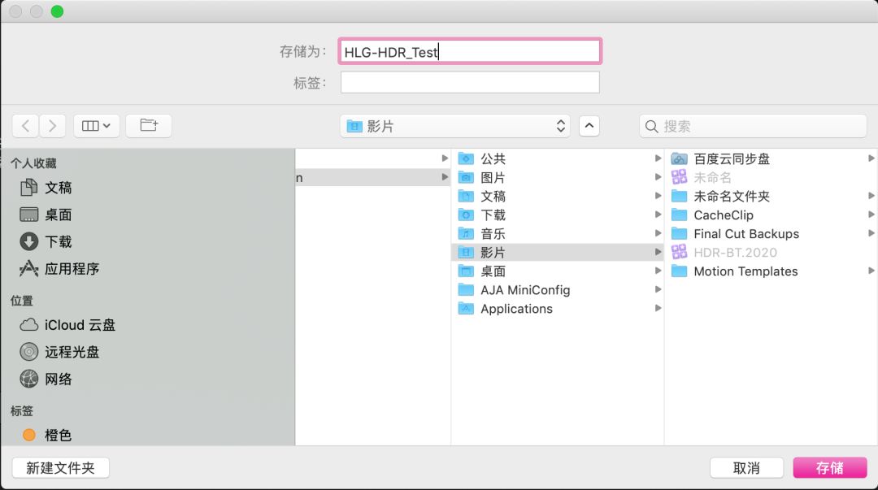Select the 橙色 orange tag

pos(58,436)
